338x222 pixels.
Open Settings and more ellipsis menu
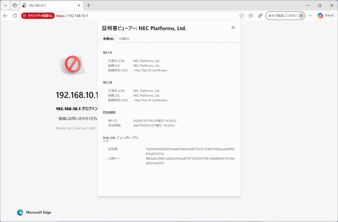click(x=311, y=16)
